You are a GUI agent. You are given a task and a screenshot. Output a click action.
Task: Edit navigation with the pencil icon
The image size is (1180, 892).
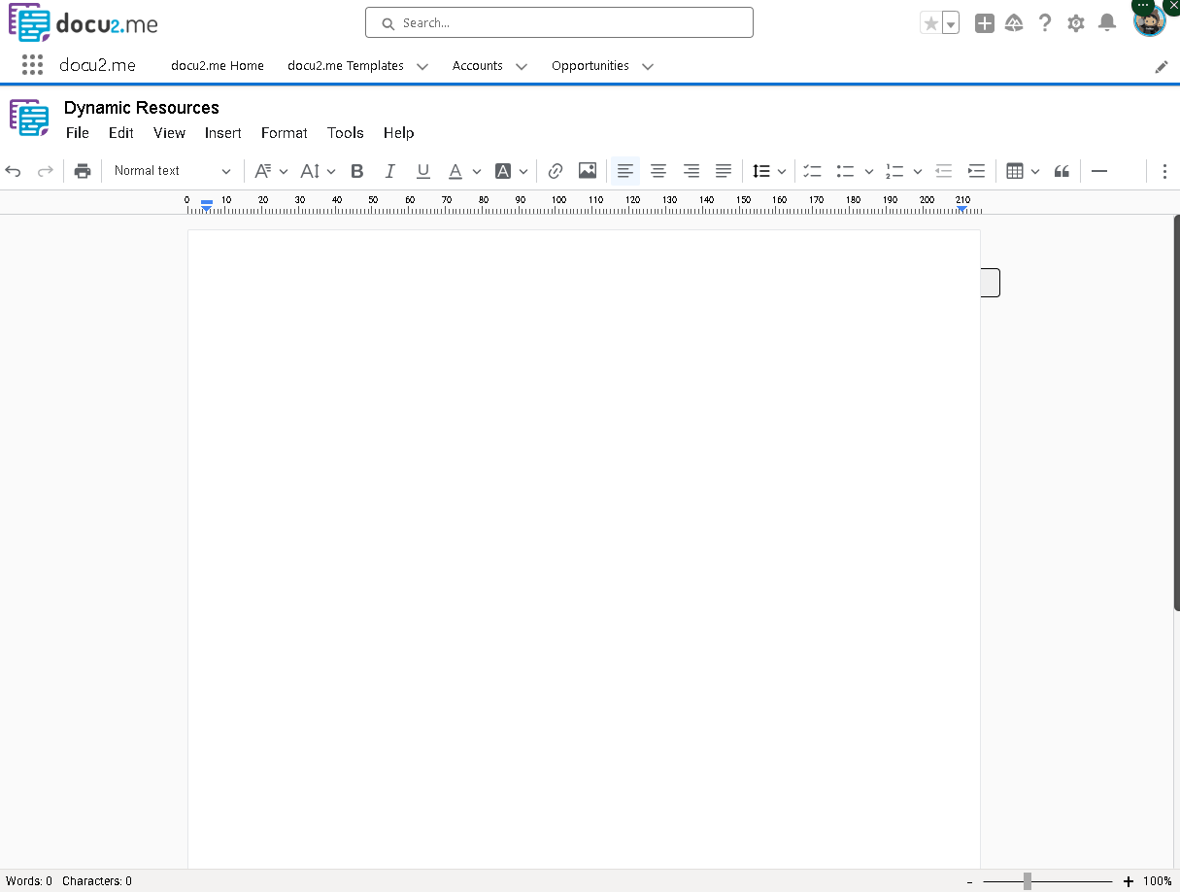coord(1162,66)
